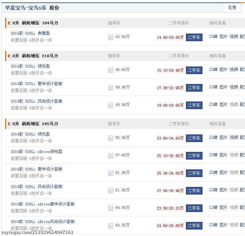
Task: Open 口碑 for 528Li xDrive领先型
Action: click(x=213, y=155)
